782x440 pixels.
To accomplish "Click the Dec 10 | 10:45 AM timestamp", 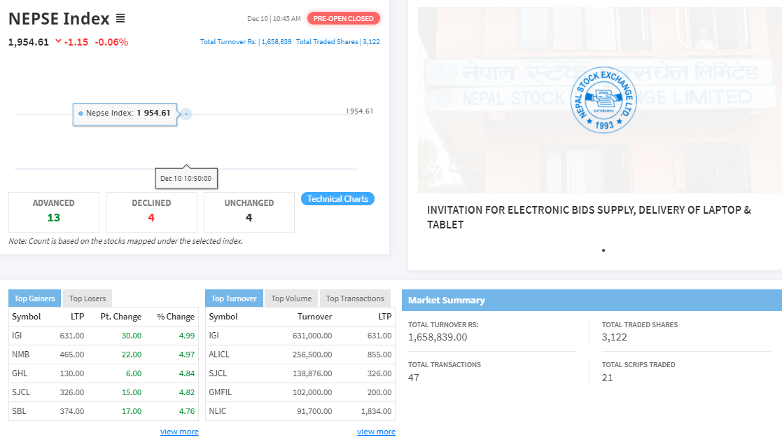I will [274, 18].
